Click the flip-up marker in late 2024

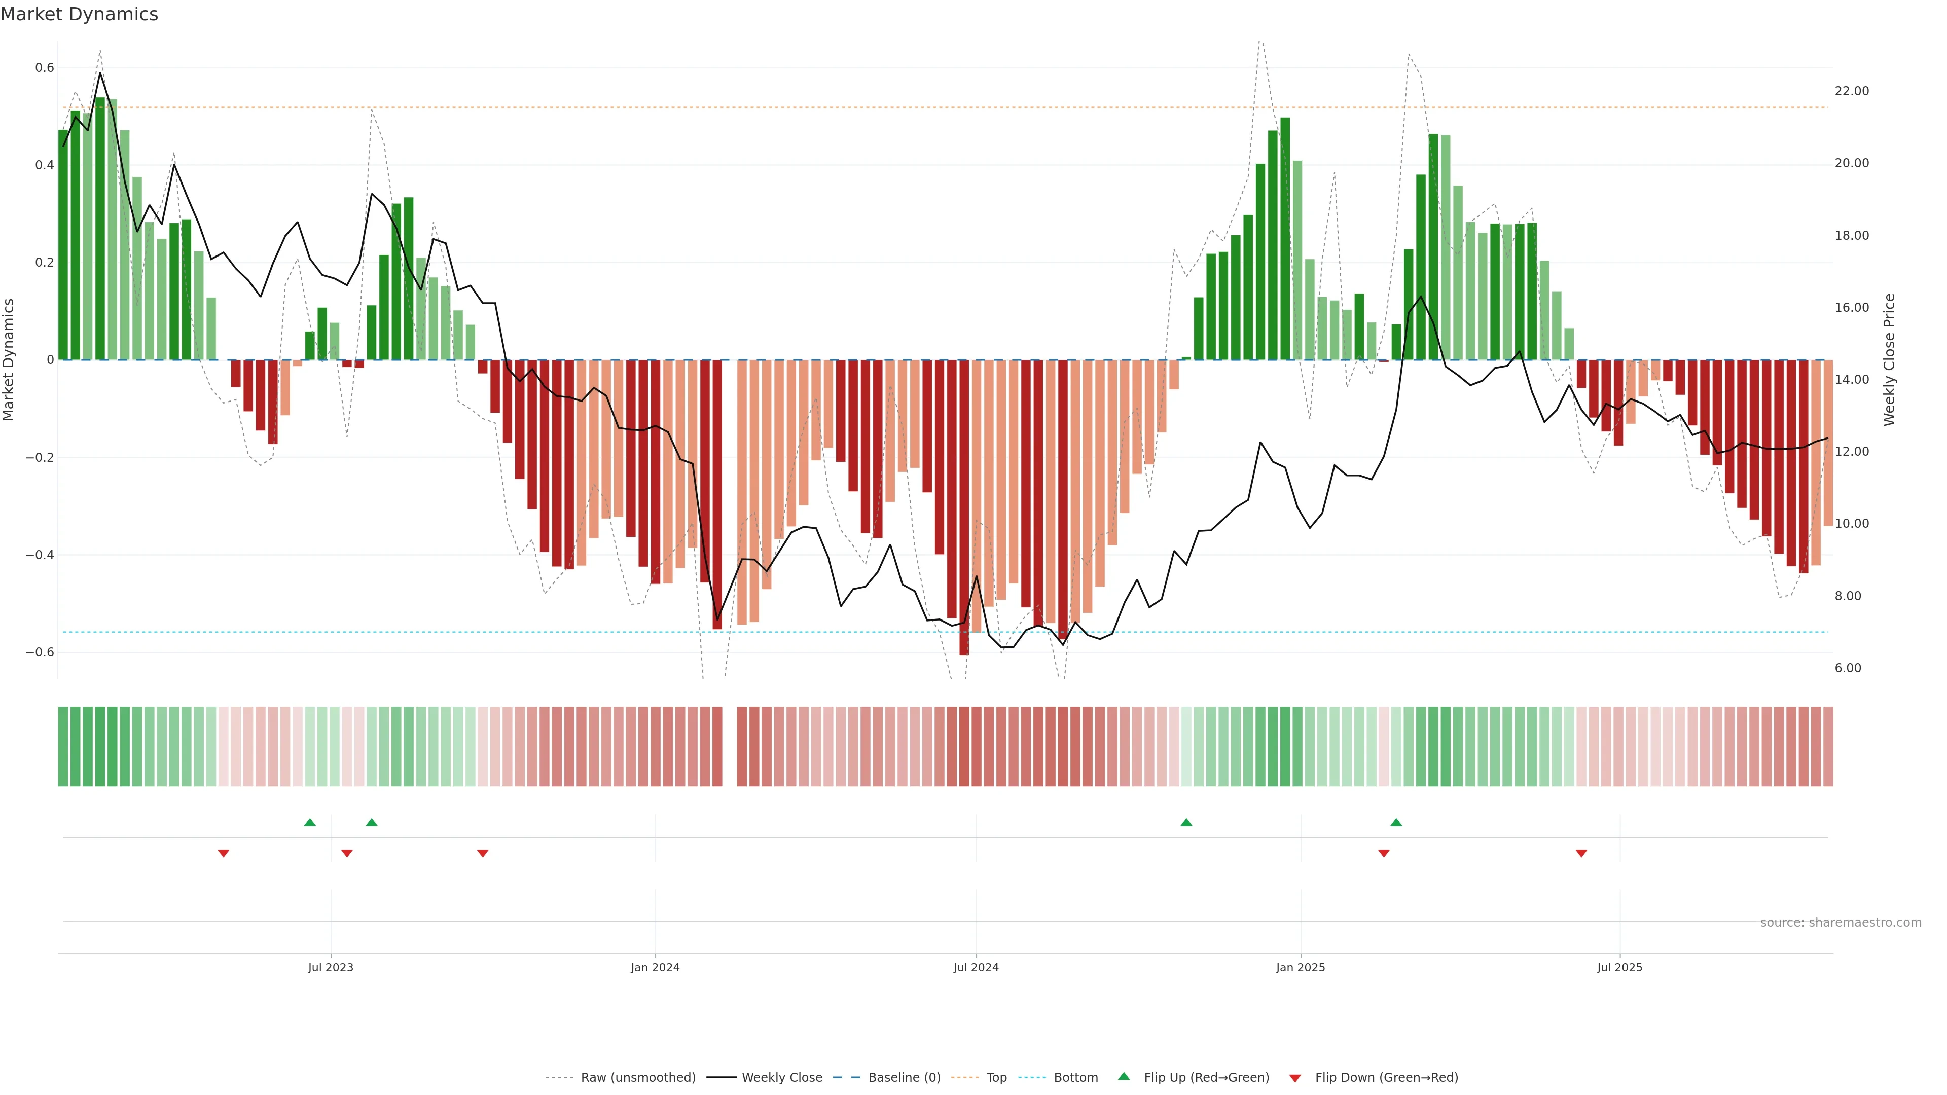click(1186, 822)
